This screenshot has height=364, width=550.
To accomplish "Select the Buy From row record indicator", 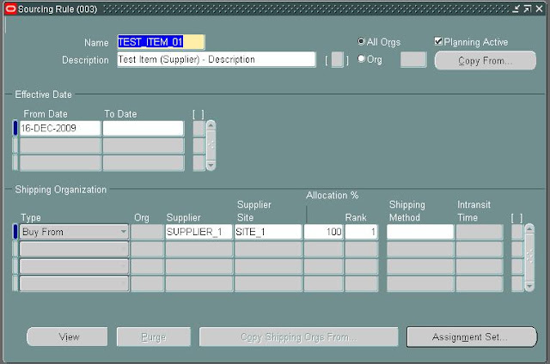I will pyautogui.click(x=15, y=232).
